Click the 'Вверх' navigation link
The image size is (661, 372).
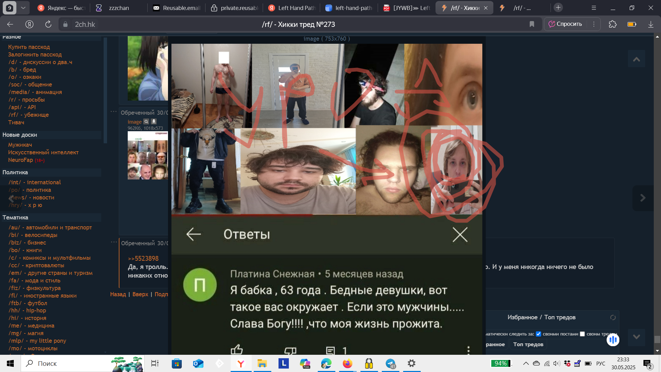point(140,294)
